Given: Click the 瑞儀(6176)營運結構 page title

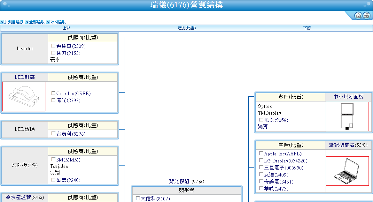Looking at the screenshot, I should 187,5.
